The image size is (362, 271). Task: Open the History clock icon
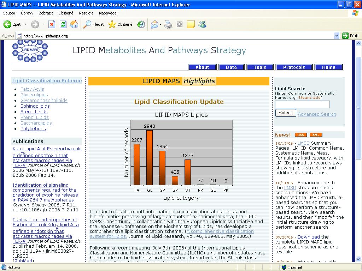coord(141,24)
